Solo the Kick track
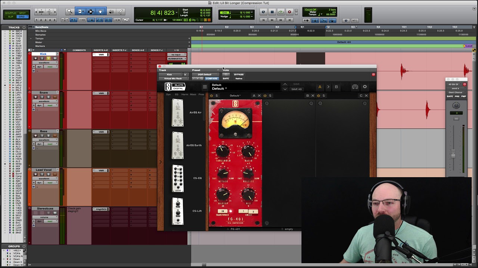 point(48,58)
